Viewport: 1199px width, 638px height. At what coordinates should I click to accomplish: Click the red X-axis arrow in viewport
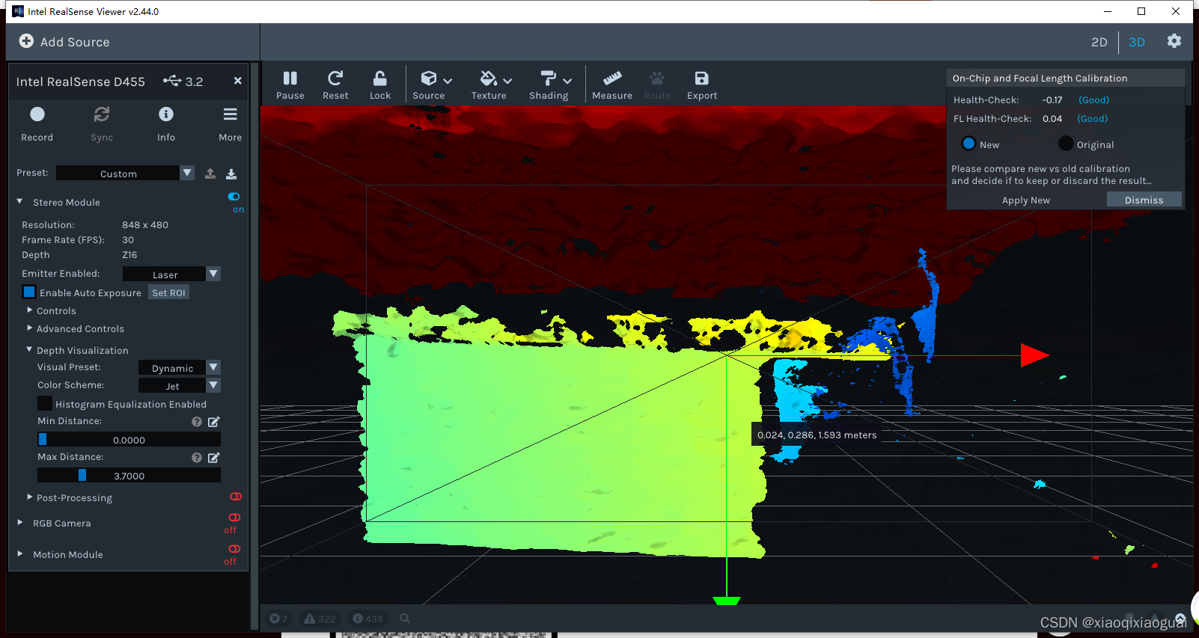pyautogui.click(x=1034, y=355)
